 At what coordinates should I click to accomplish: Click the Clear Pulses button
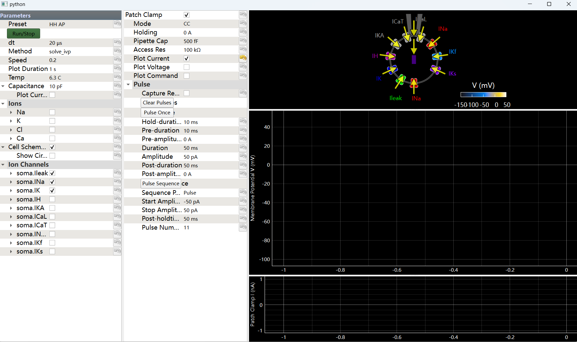click(157, 102)
